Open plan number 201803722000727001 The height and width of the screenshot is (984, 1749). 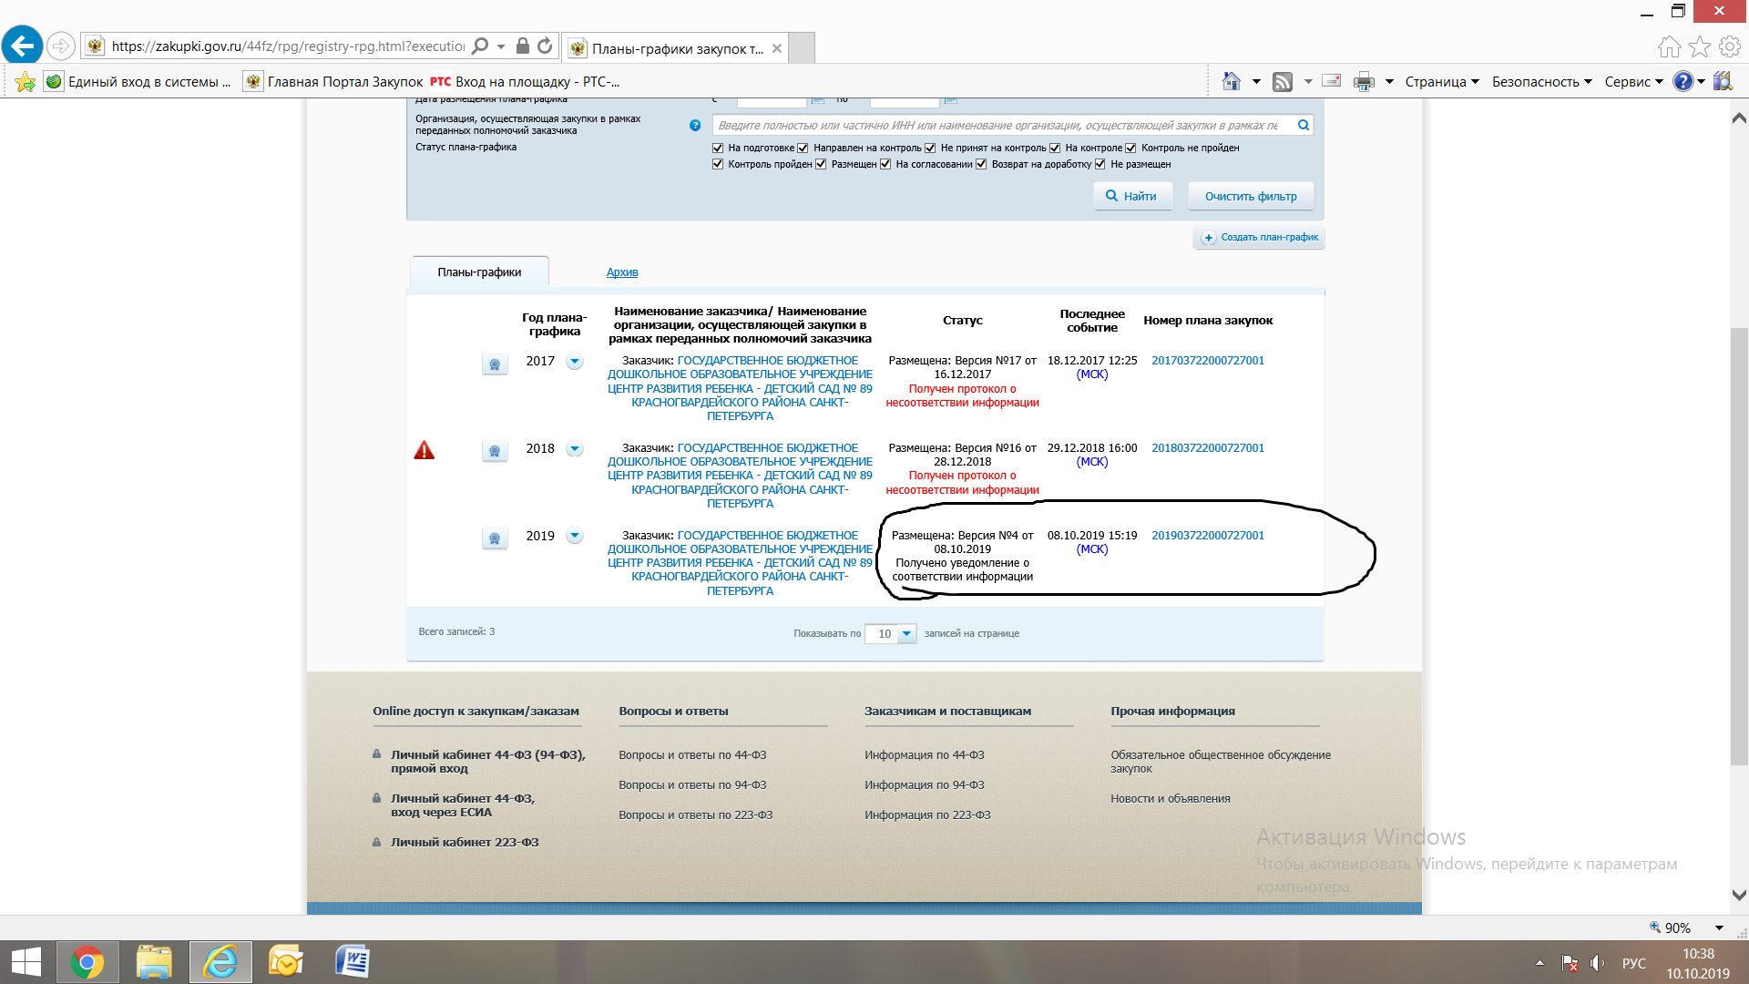[1208, 448]
